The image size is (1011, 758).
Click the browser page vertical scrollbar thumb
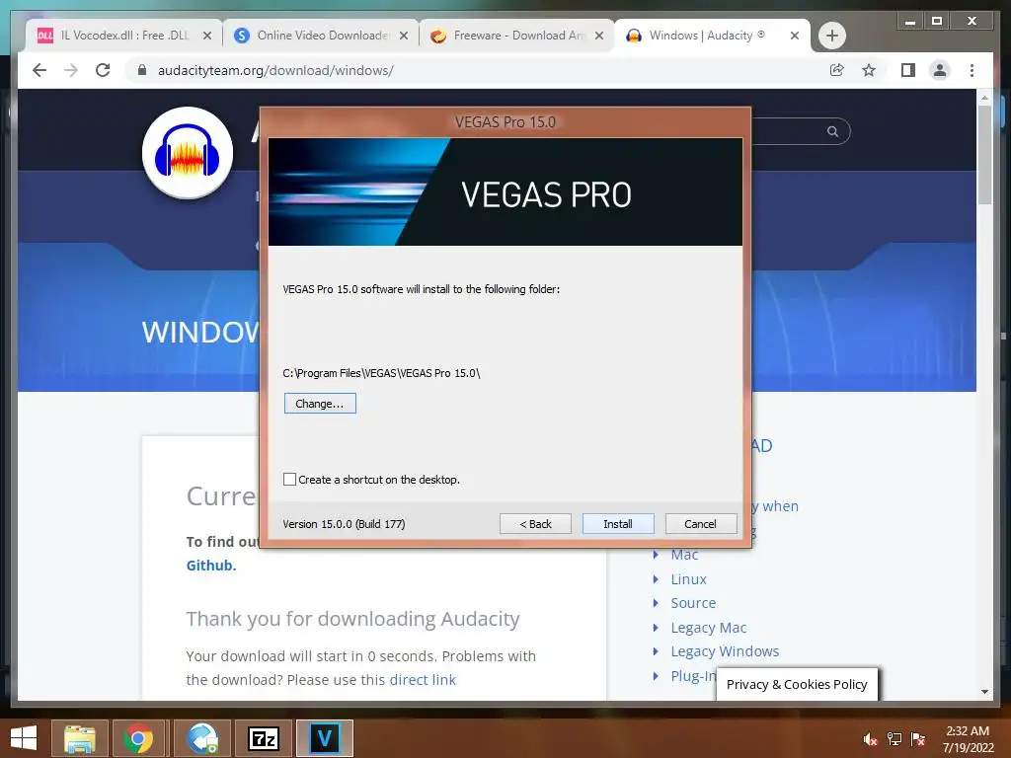[984, 155]
